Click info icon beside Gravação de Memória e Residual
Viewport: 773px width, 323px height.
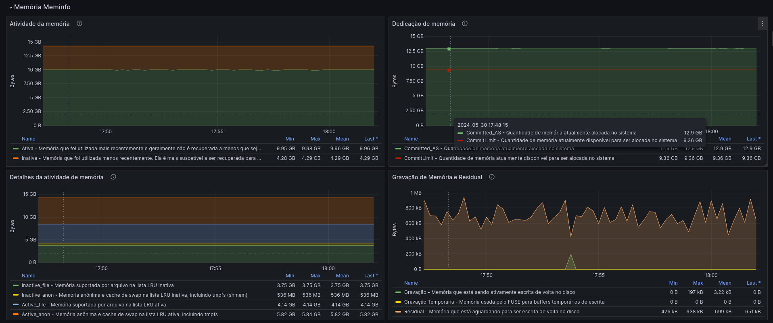click(492, 177)
